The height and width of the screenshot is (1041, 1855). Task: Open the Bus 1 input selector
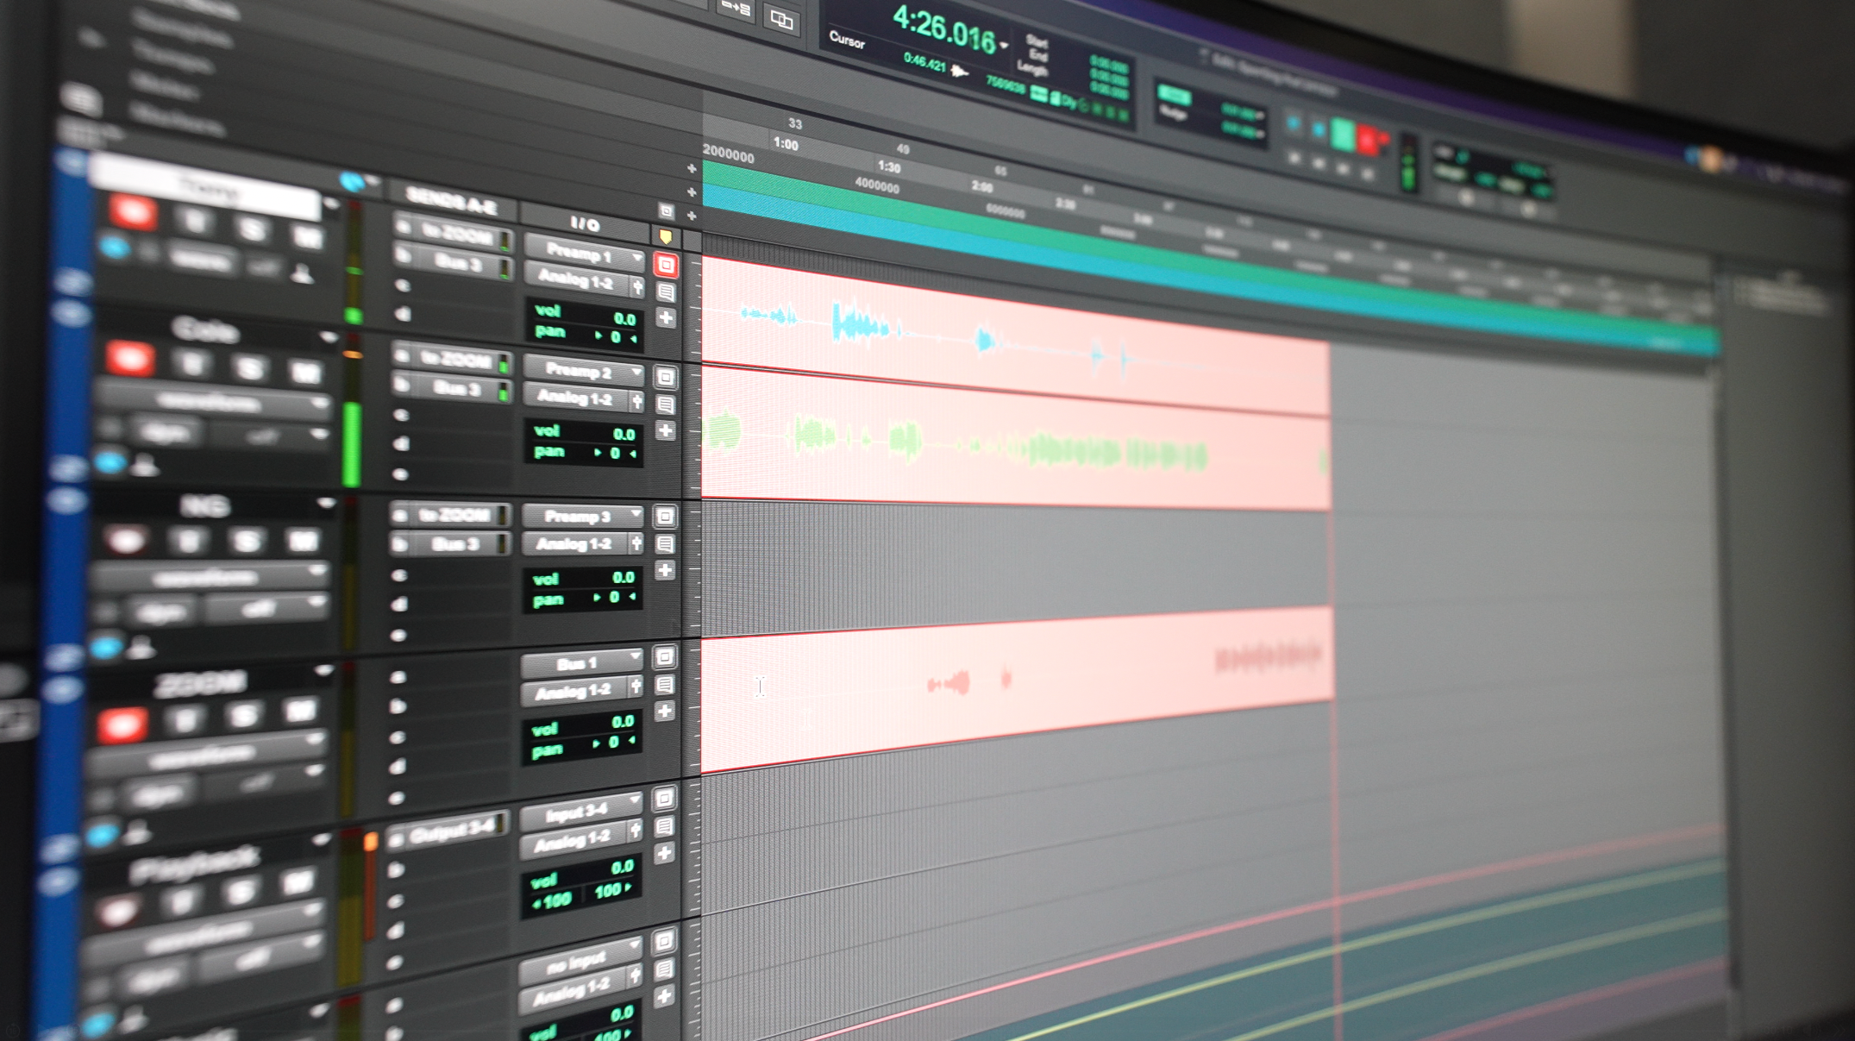pos(582,662)
